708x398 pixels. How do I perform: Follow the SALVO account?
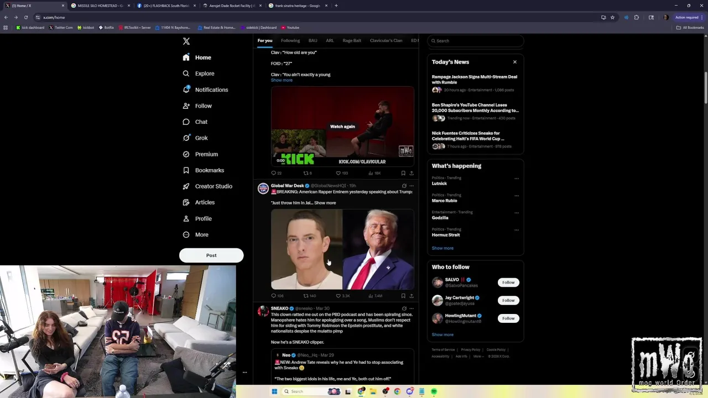pyautogui.click(x=508, y=282)
